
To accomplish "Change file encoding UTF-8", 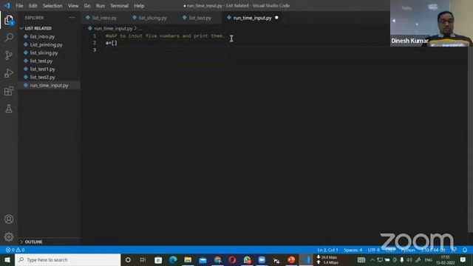I will pyautogui.click(x=374, y=250).
